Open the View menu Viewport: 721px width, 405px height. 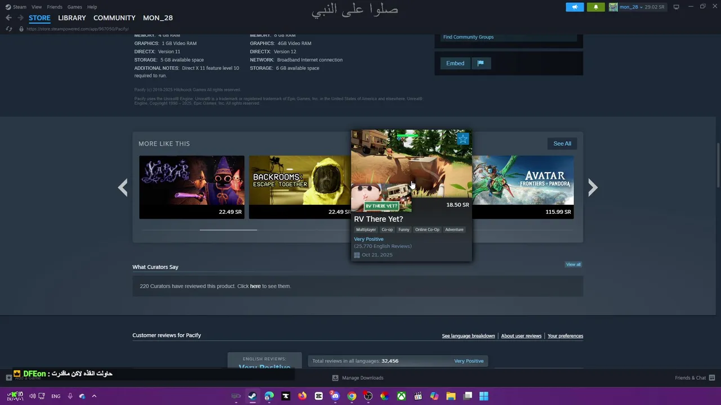tap(37, 7)
